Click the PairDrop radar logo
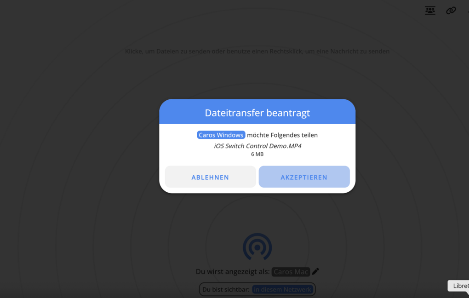 pos(257,247)
